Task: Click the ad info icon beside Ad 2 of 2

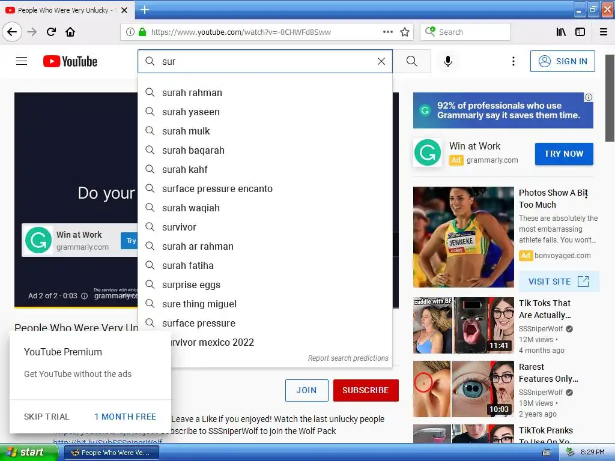Action: (x=84, y=296)
